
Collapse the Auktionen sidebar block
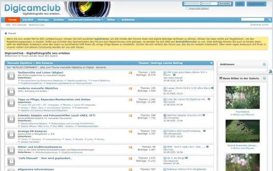coord(264,64)
